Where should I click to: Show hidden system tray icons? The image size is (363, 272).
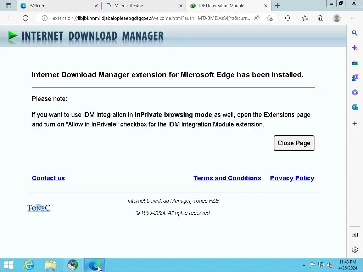coord(304,265)
